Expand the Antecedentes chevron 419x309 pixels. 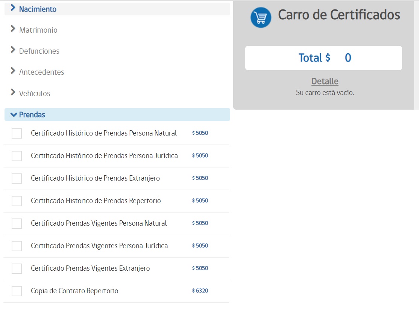[x=13, y=71]
